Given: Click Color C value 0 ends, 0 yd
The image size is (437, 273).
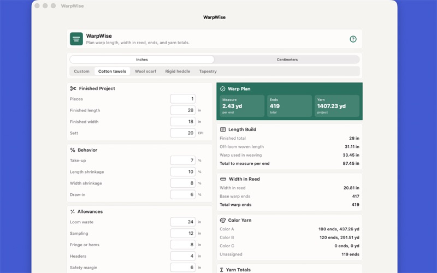Looking at the screenshot, I should [x=347, y=246].
